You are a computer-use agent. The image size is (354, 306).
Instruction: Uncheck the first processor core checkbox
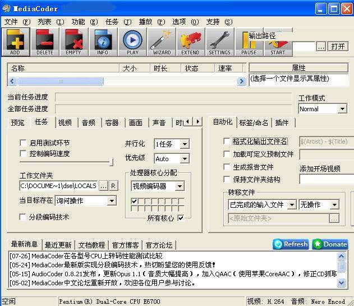click(134, 200)
